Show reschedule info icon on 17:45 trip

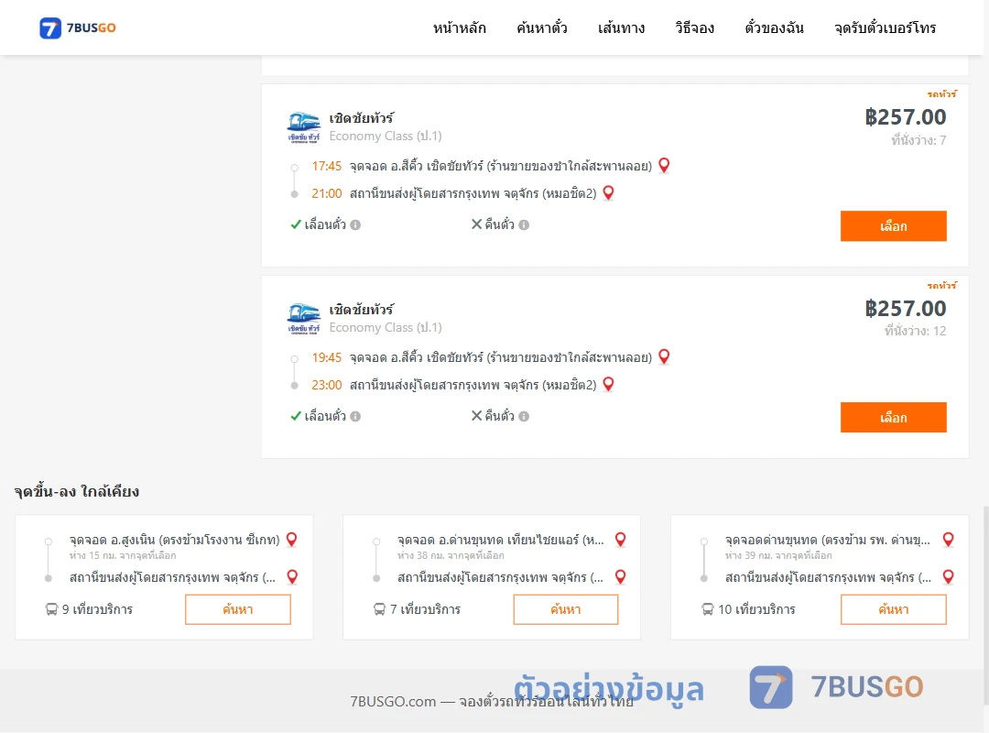click(355, 224)
